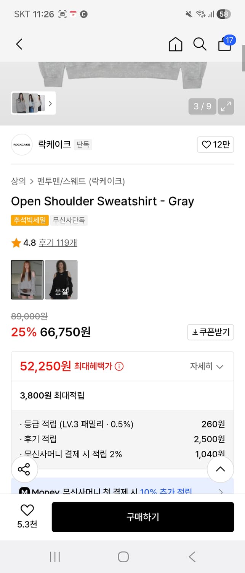Open the Money 무신사머니 banner chevron
This screenshot has height=573, width=245.
221,491
